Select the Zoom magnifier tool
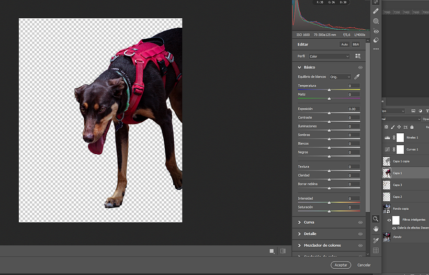429x275 pixels. coord(376,219)
